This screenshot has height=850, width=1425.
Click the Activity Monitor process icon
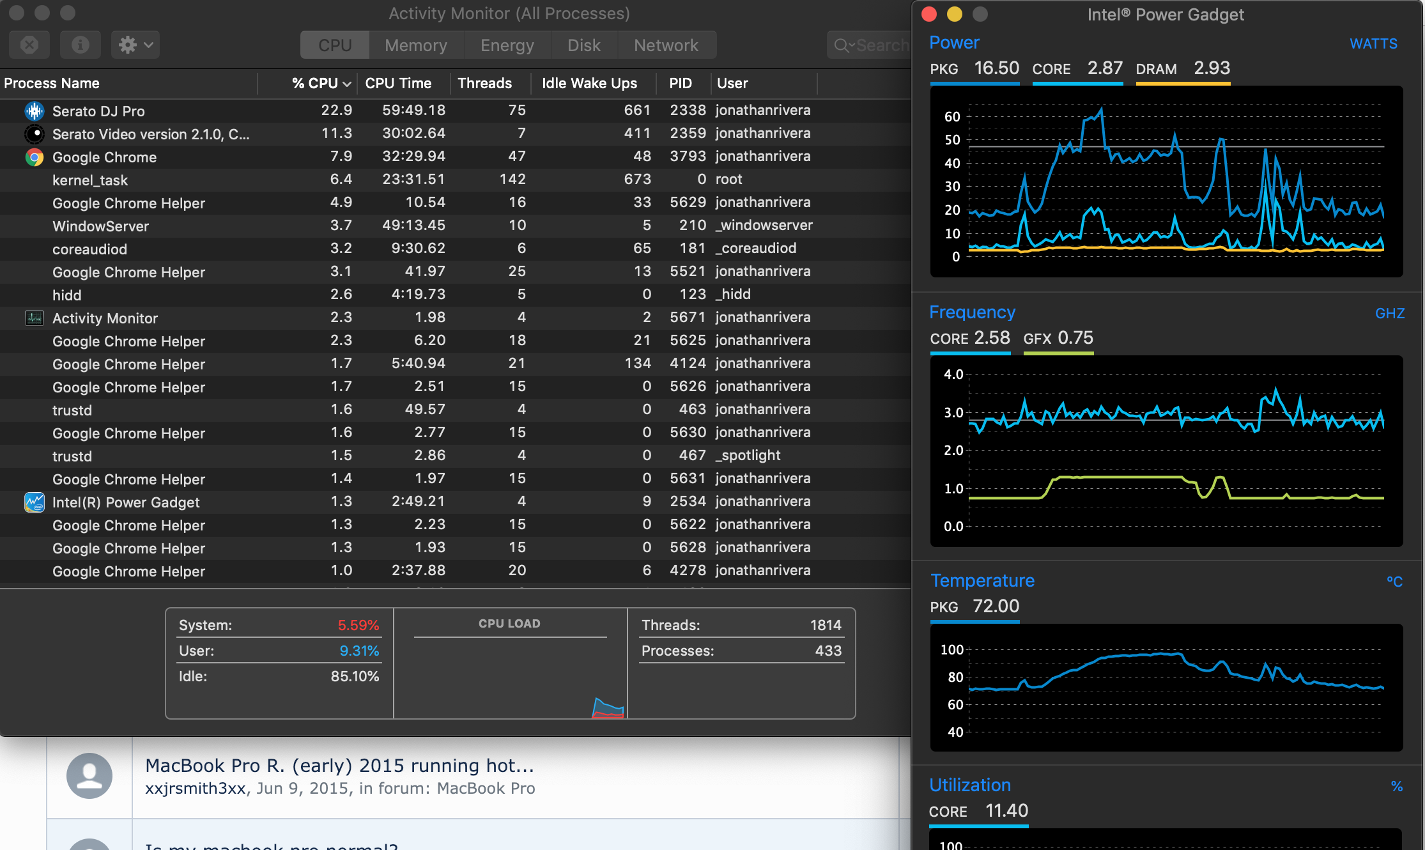click(x=35, y=318)
